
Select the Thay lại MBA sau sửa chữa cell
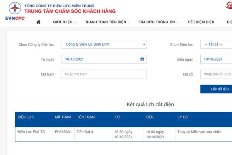[x=204, y=134]
